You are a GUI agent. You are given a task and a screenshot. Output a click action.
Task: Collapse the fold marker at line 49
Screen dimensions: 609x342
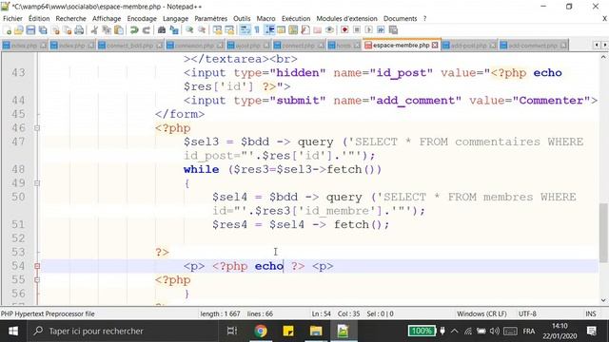point(37,183)
